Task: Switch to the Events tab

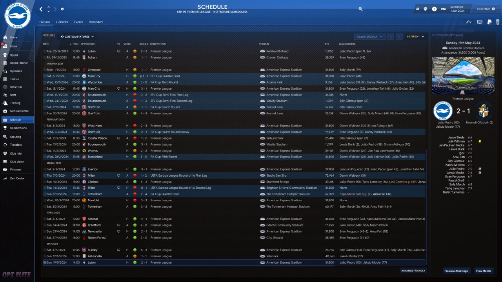Action: pos(78,22)
